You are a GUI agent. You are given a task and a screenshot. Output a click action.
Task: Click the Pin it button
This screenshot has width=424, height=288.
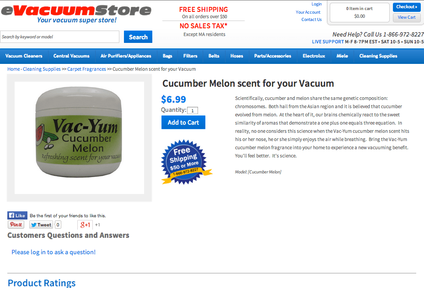click(x=16, y=225)
